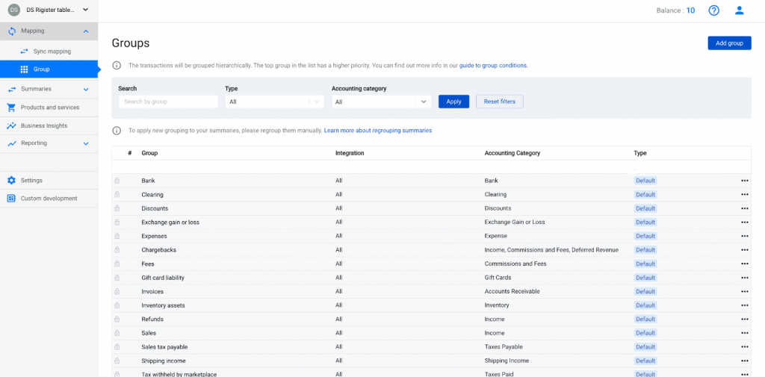Open the guide to group conditions link
Viewport: 765px width, 377px height.
pyautogui.click(x=493, y=66)
